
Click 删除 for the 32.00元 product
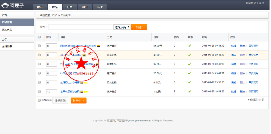[x=242, y=64]
